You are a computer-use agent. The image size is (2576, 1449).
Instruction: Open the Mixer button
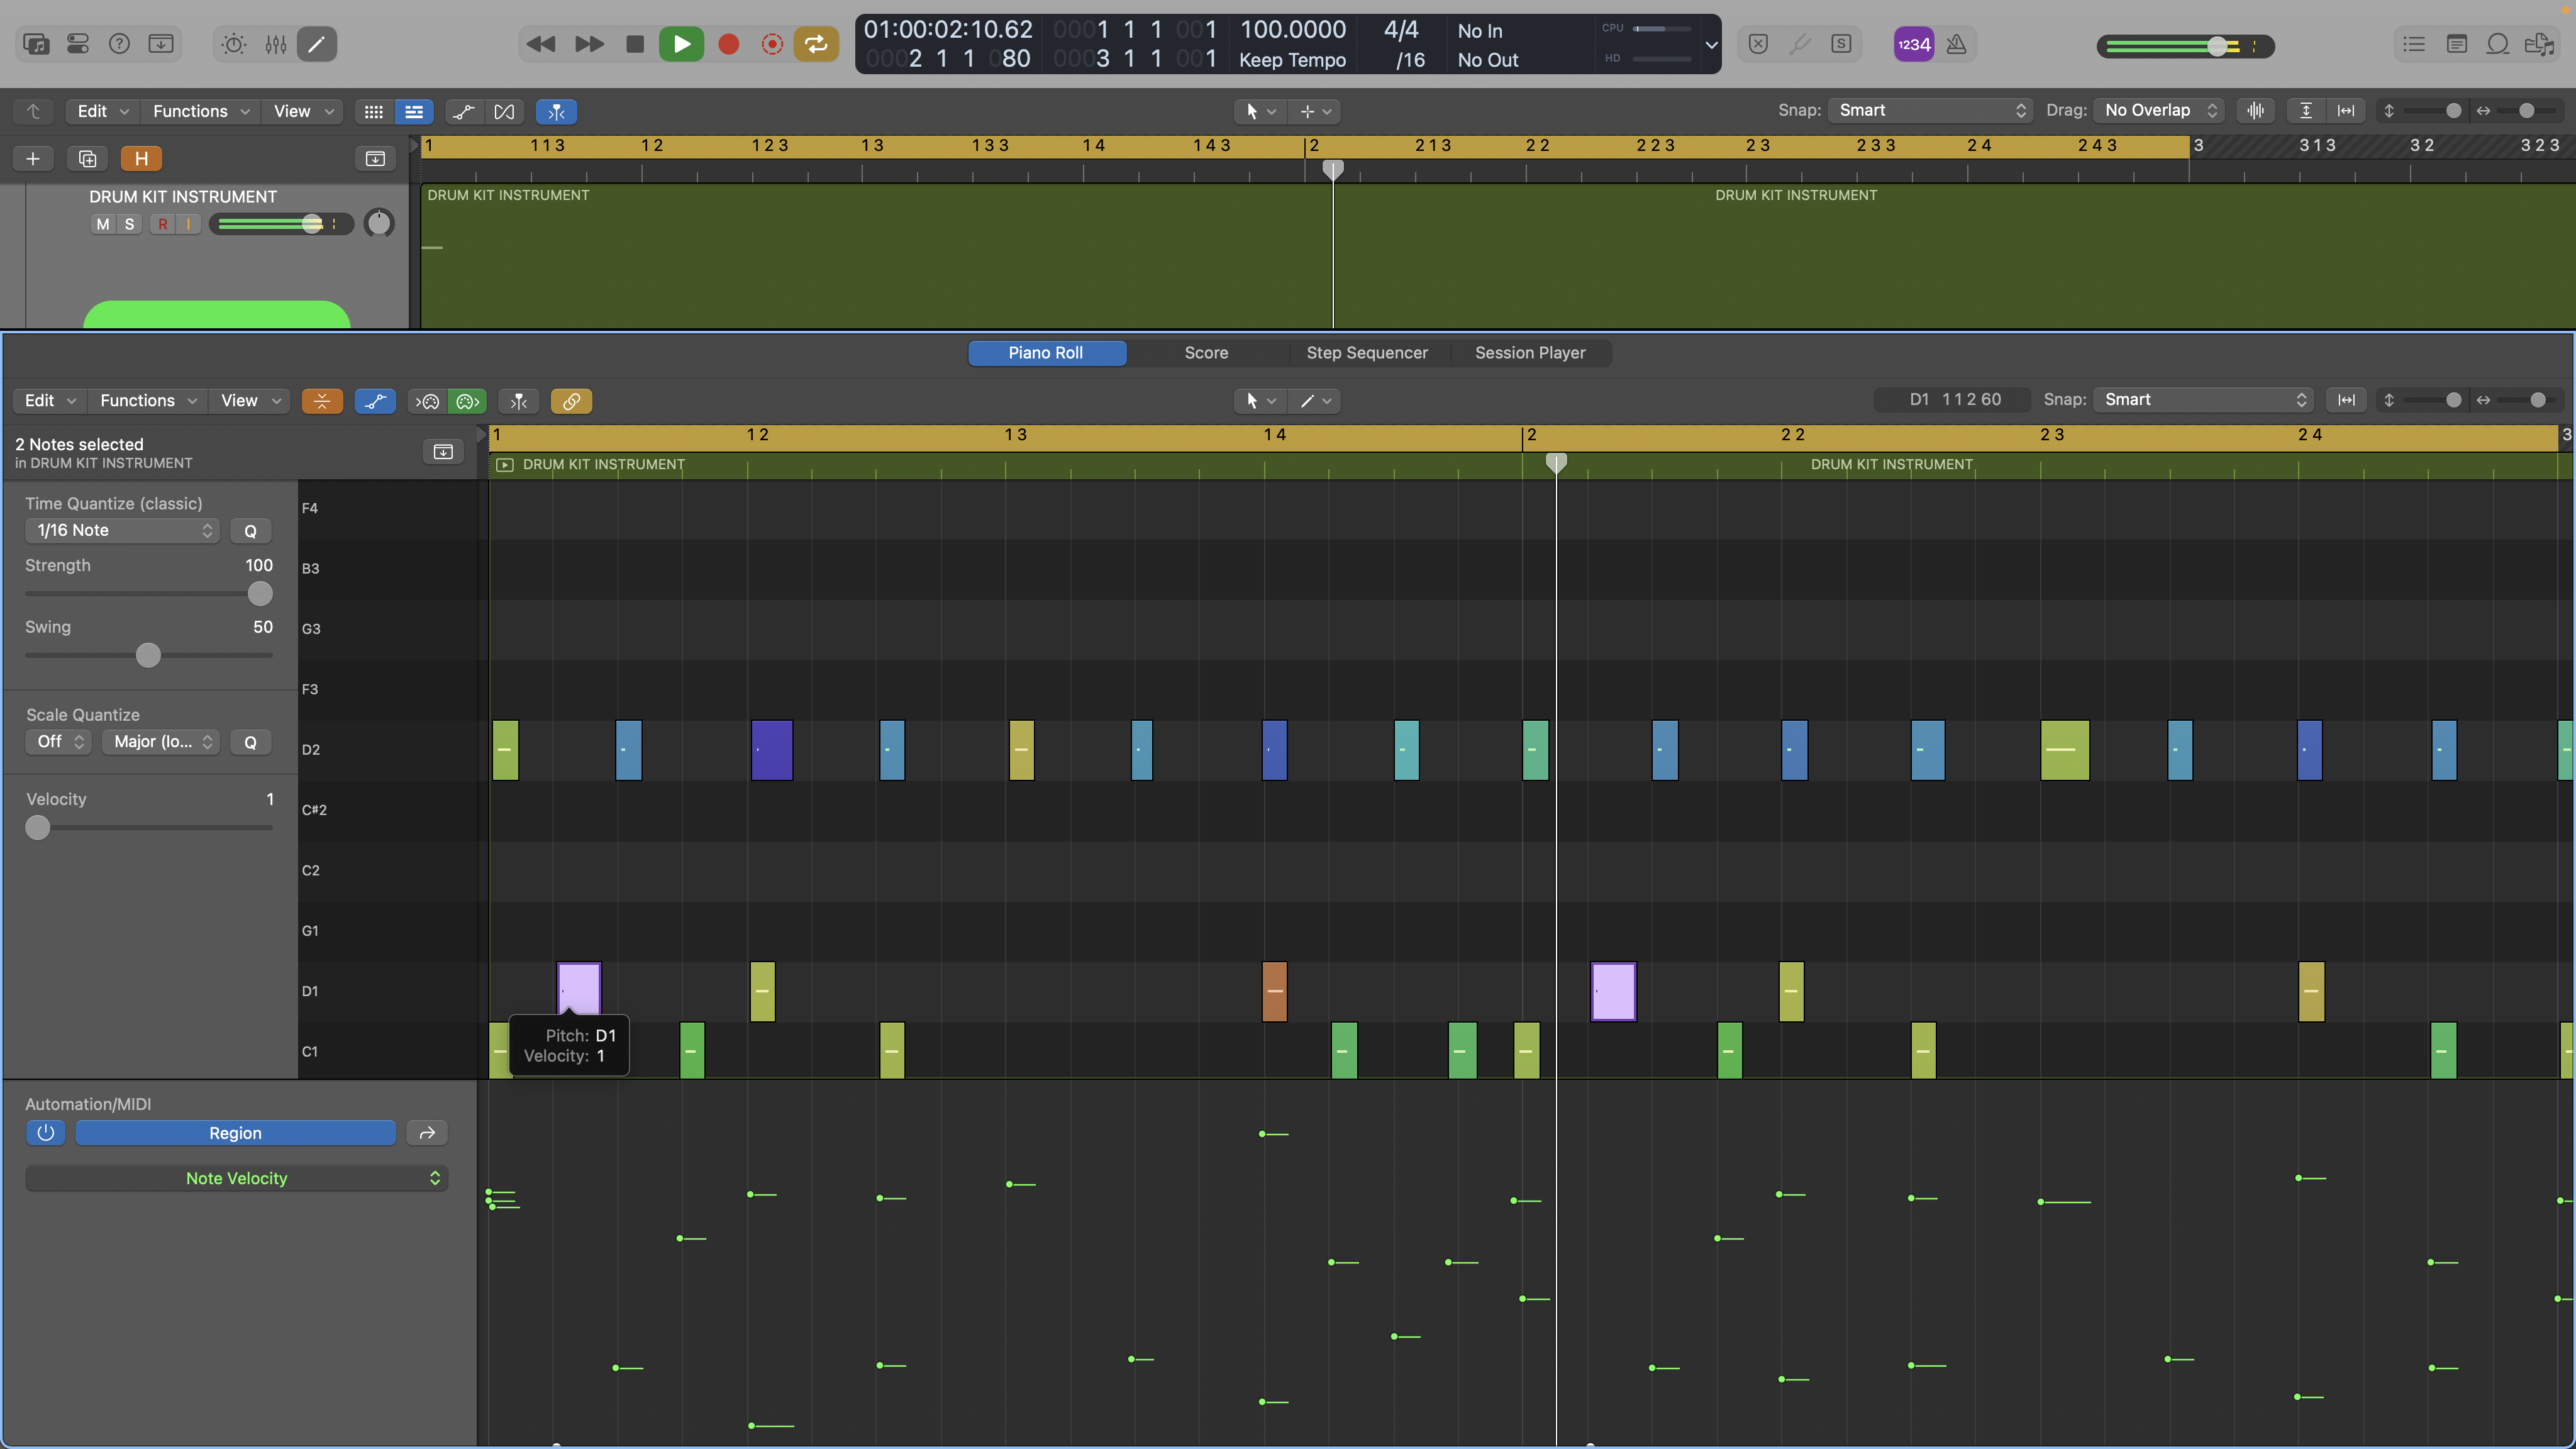[x=276, y=44]
